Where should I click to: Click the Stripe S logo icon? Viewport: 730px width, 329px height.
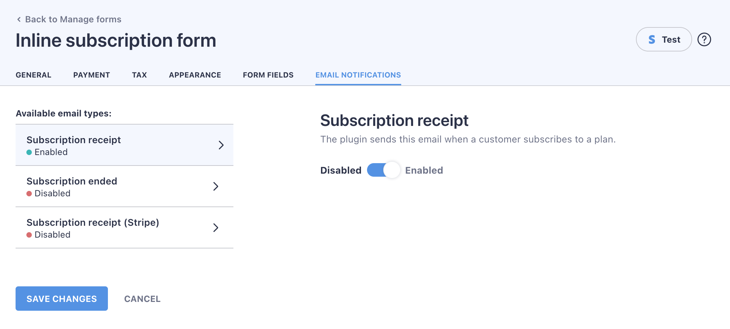[x=652, y=40]
